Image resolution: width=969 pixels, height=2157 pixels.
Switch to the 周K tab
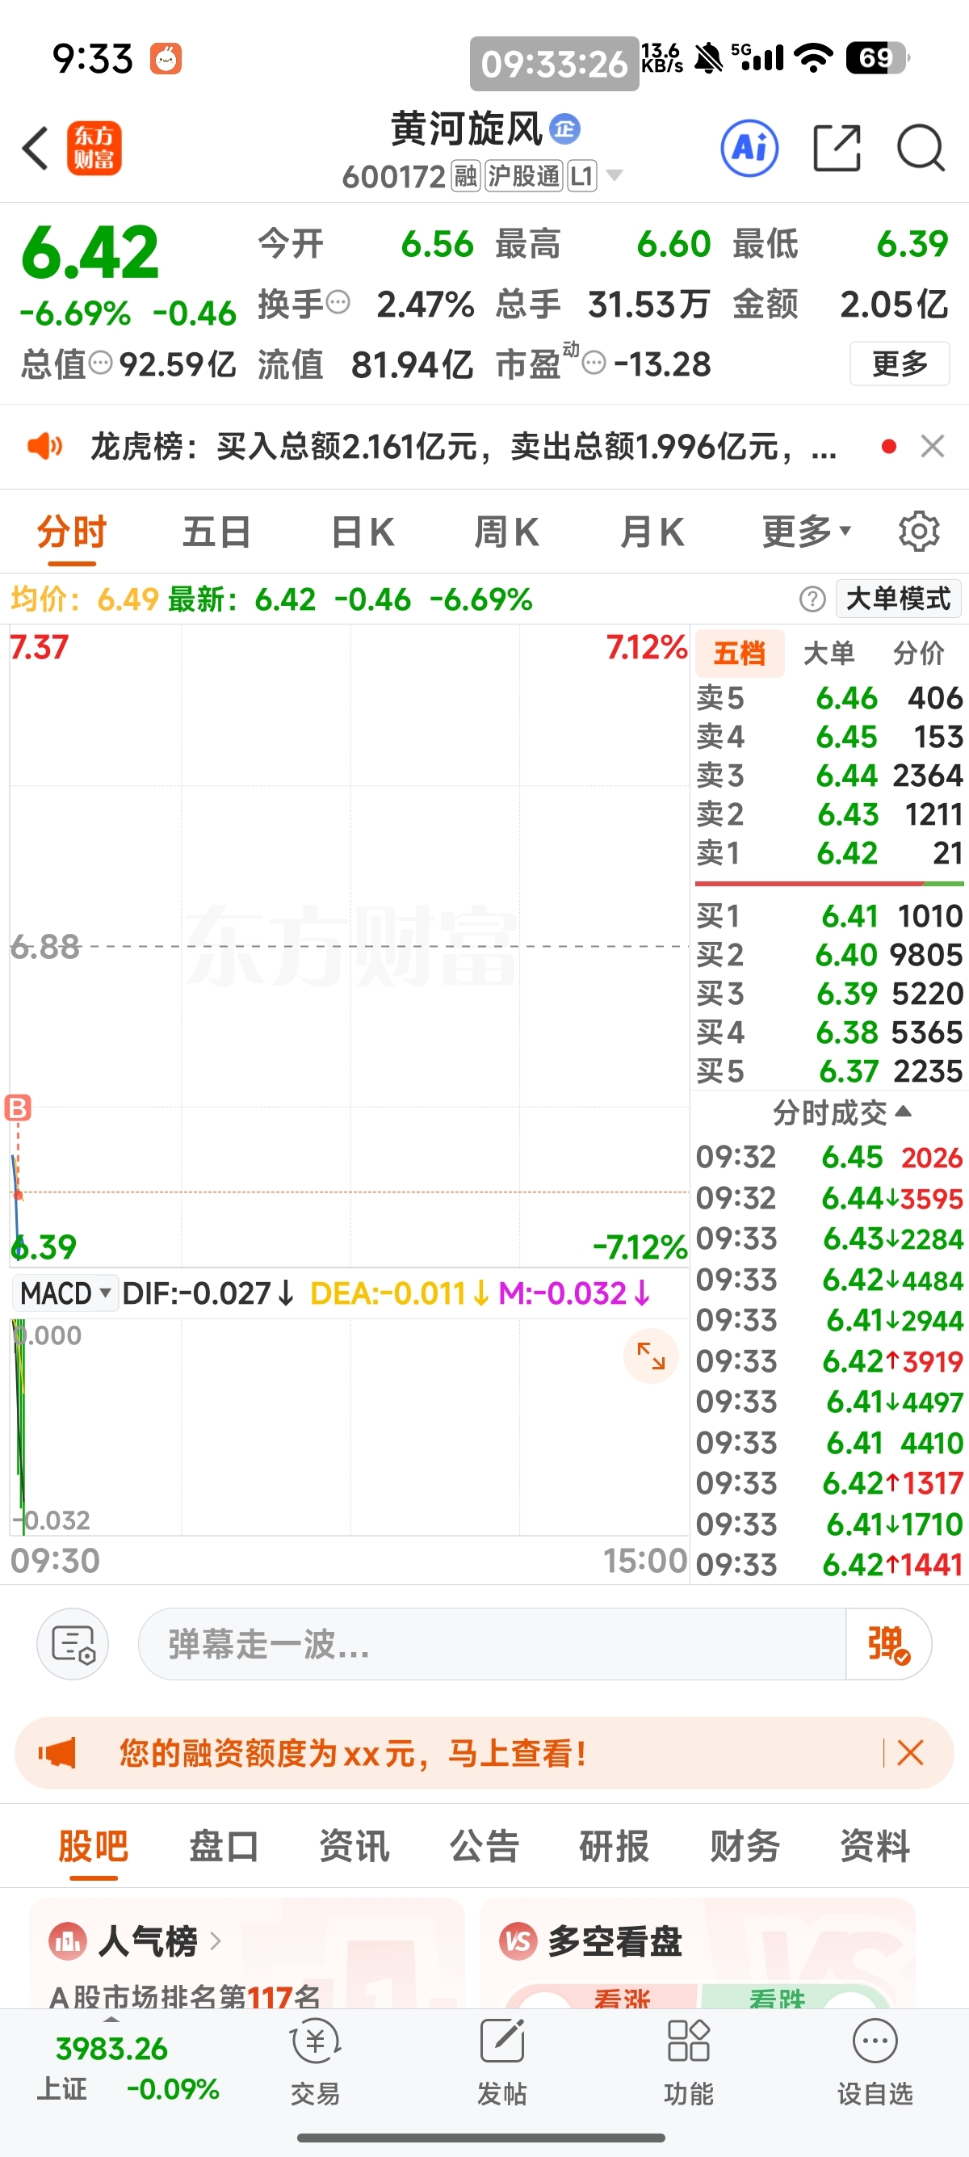tap(507, 532)
